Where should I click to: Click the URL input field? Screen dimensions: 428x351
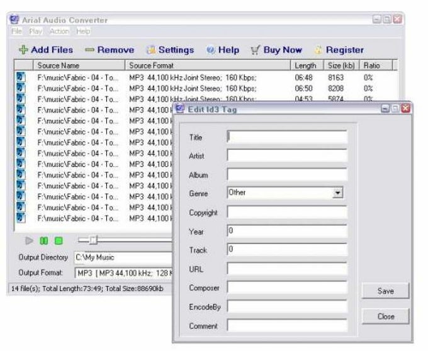(287, 269)
